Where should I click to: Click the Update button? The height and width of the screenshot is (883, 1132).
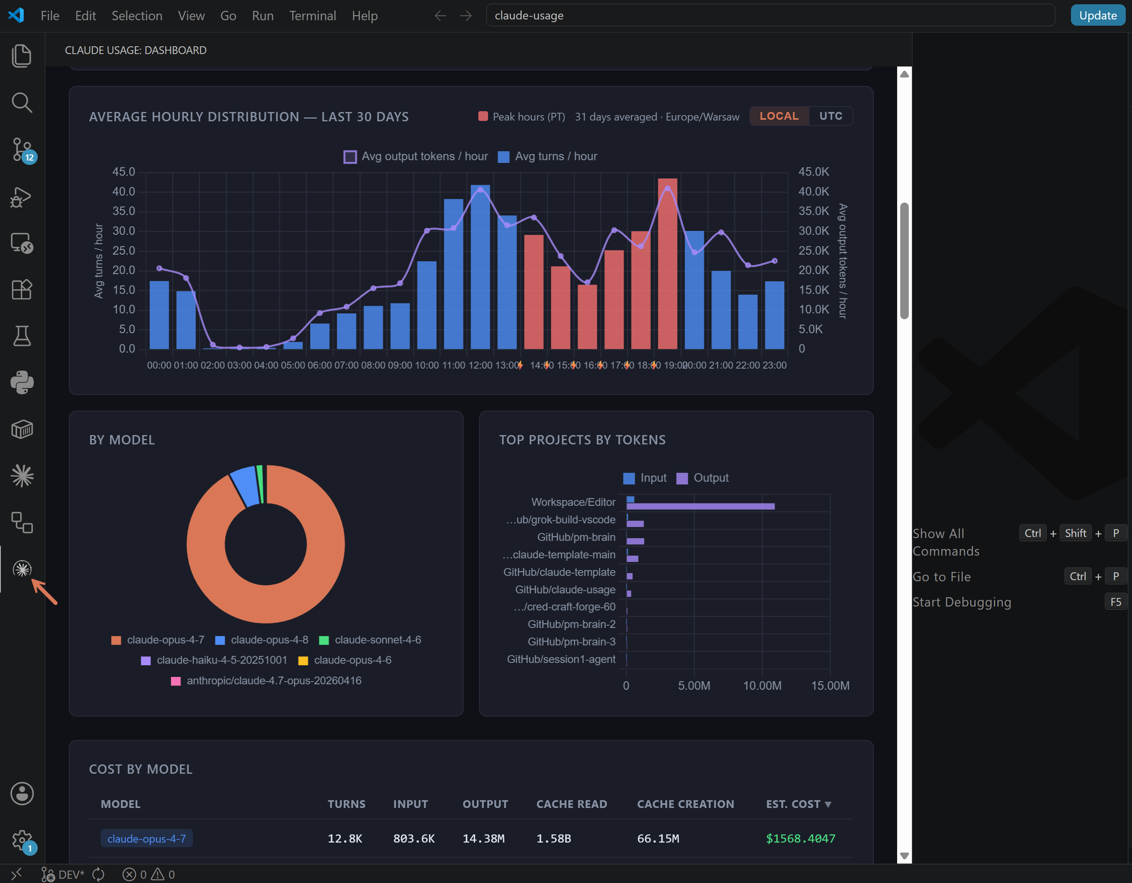[1098, 15]
